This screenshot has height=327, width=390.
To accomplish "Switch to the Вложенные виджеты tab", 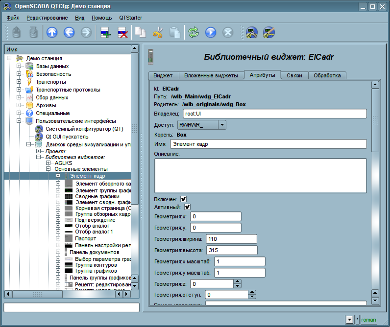I will [x=211, y=75].
